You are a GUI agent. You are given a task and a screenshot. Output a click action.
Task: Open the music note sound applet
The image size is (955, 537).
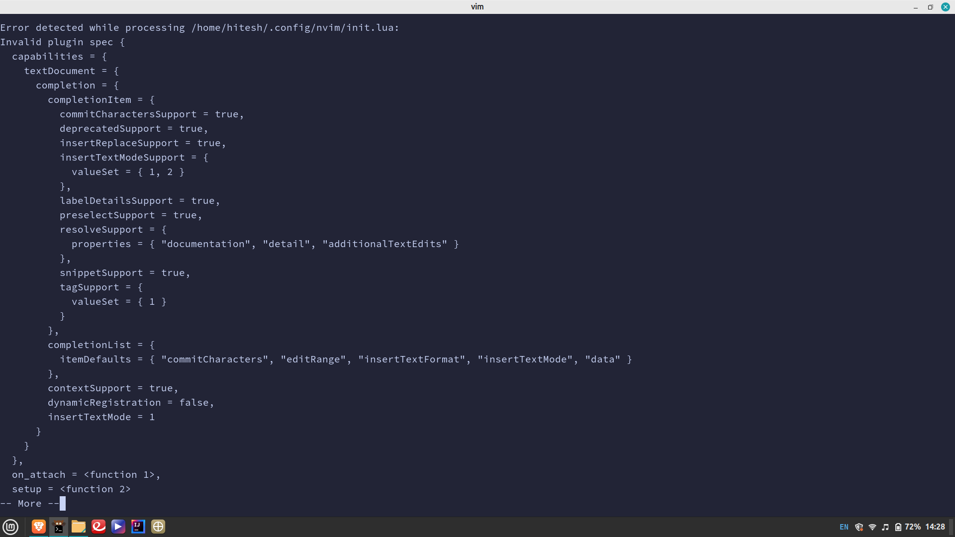pyautogui.click(x=886, y=527)
